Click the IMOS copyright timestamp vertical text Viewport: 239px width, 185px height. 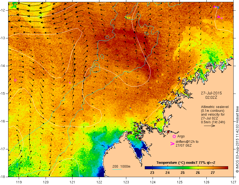[x=237, y=140]
